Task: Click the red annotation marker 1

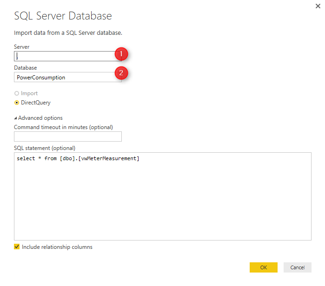Action: coord(121,54)
